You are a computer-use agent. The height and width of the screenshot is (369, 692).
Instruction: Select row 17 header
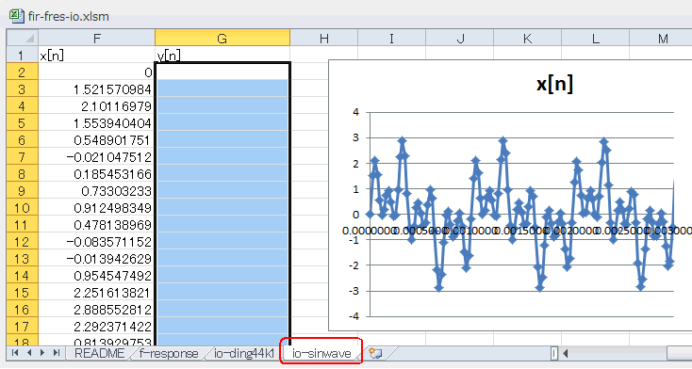coord(23,327)
